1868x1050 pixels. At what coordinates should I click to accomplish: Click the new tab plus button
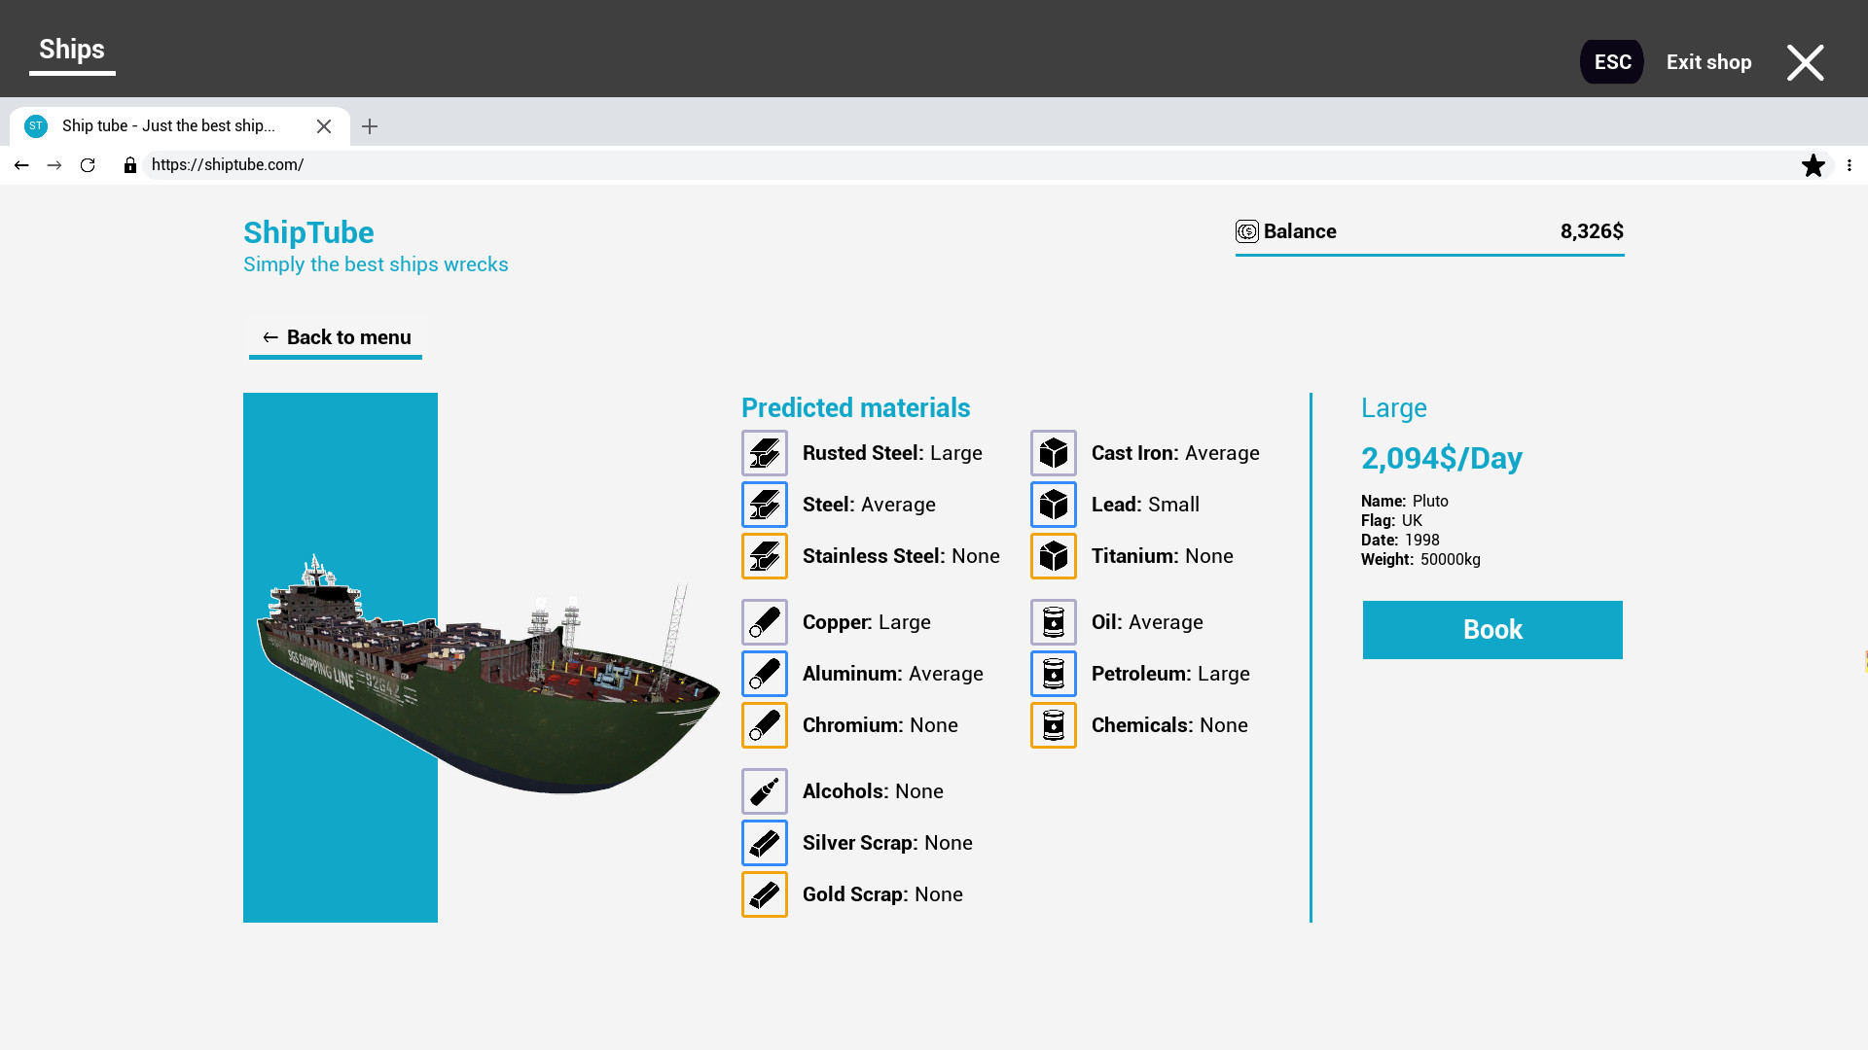(370, 127)
